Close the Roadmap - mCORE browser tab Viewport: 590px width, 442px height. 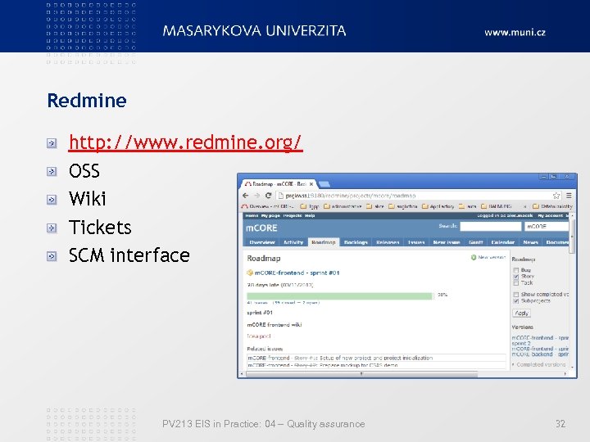coord(311,184)
